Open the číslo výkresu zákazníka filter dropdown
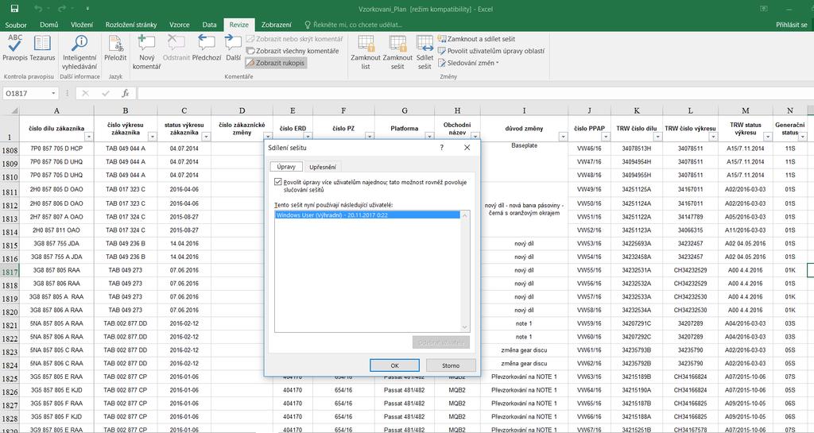The image size is (814, 433). tap(152, 137)
